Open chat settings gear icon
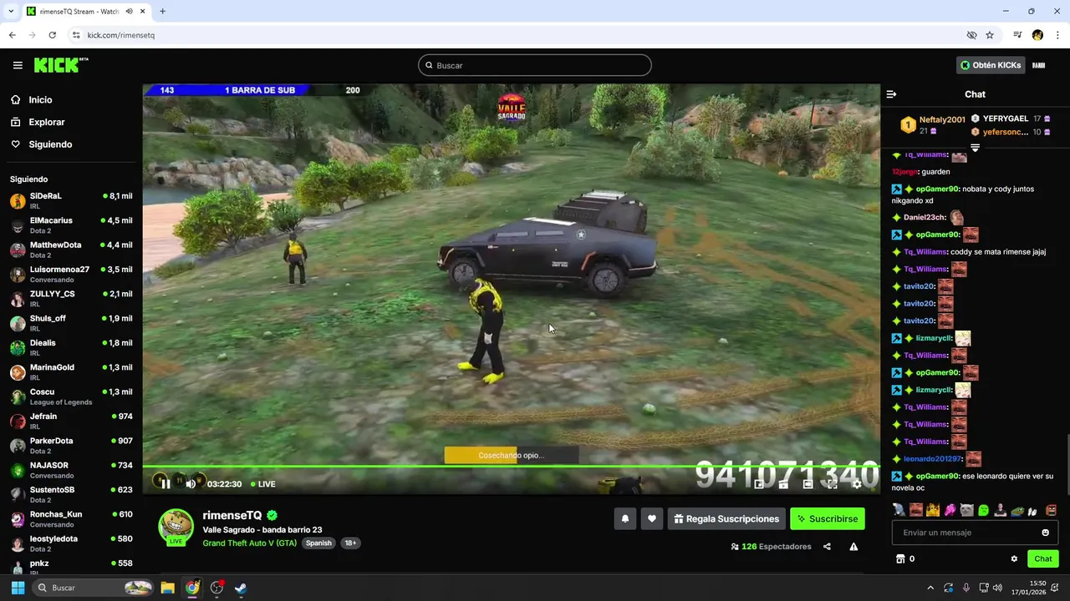The width and height of the screenshot is (1070, 601). point(1014,559)
